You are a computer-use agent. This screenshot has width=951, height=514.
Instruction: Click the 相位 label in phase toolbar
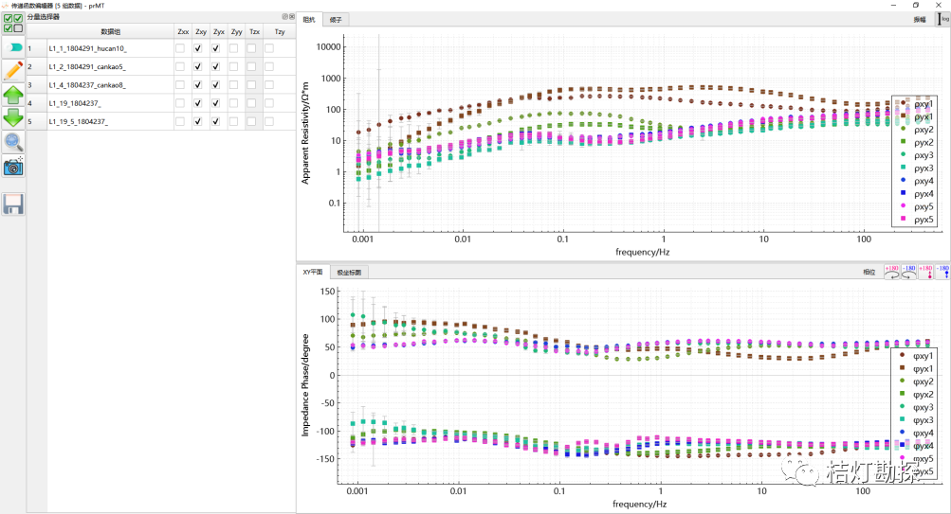pyautogui.click(x=869, y=272)
